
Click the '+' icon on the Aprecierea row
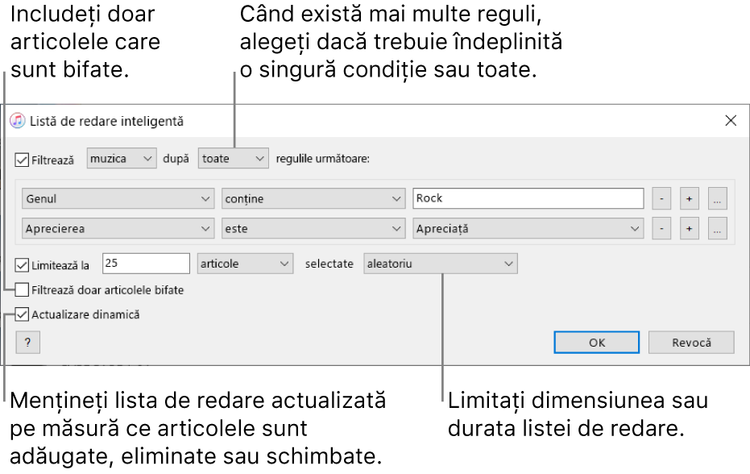[690, 228]
